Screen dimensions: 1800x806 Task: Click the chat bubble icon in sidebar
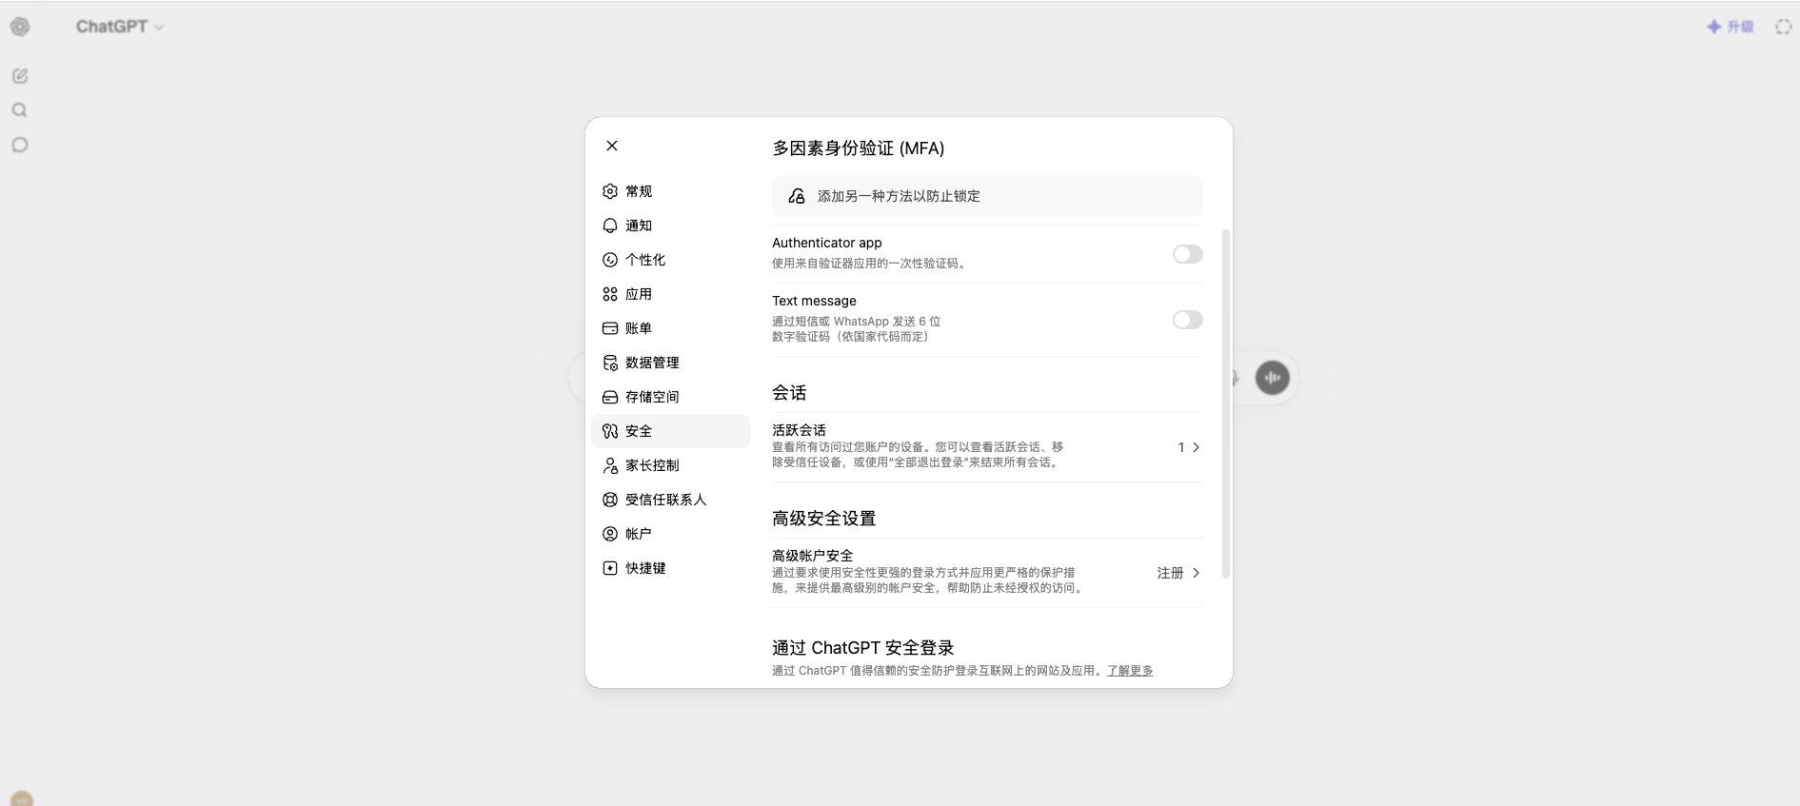[x=20, y=145]
